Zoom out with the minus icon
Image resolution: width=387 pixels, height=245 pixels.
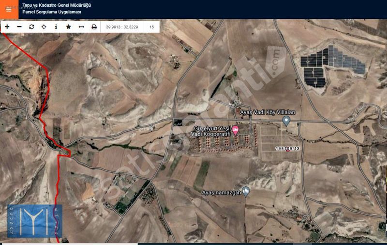pyautogui.click(x=19, y=27)
